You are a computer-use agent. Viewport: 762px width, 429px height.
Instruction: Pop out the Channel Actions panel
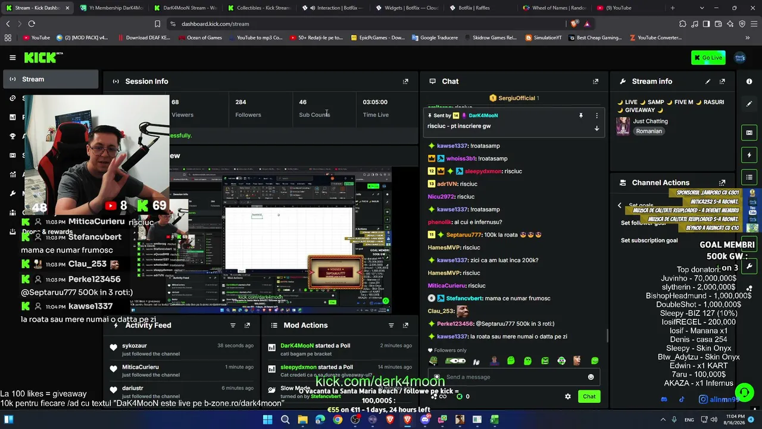click(722, 183)
